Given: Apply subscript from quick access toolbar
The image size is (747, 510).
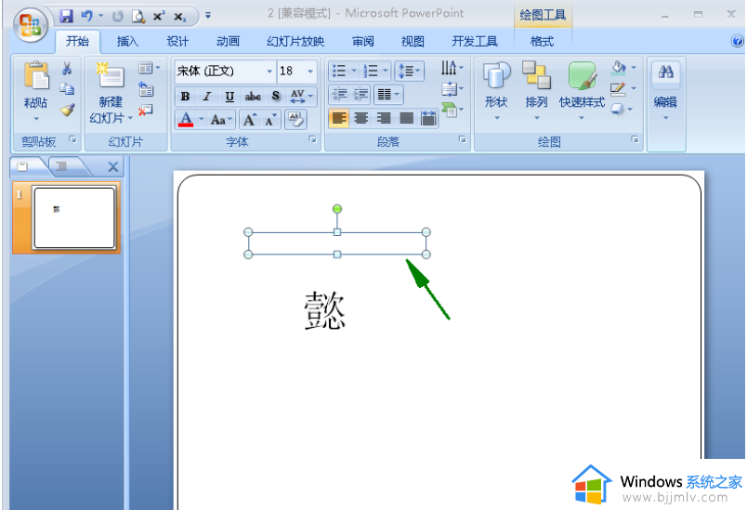Looking at the screenshot, I should [179, 17].
